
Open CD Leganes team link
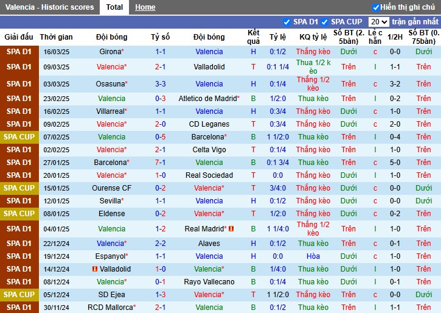(209, 124)
